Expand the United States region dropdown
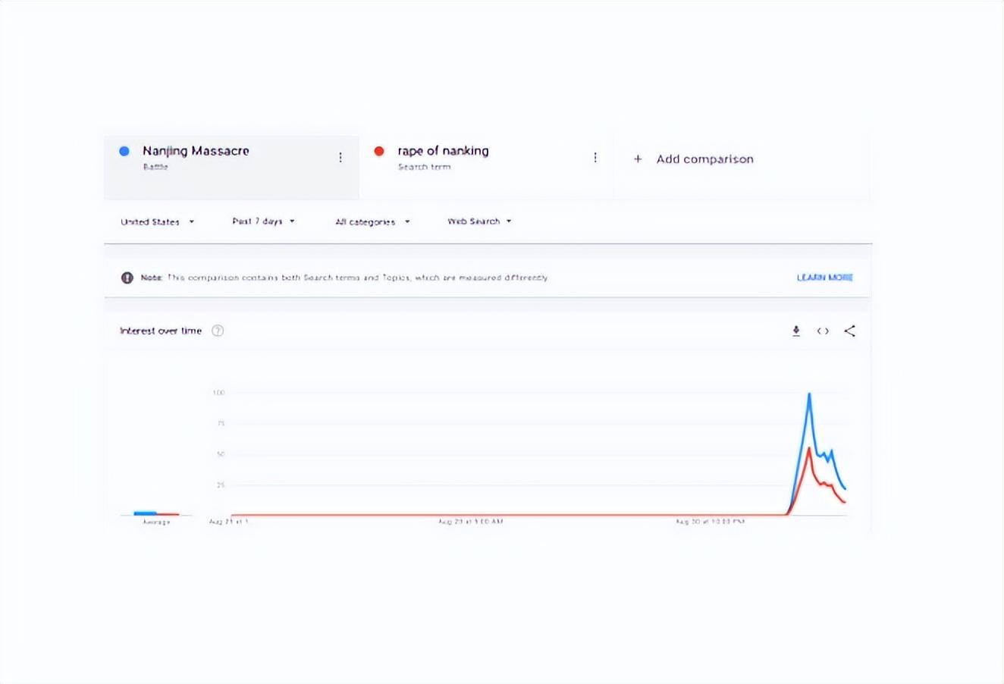Image resolution: width=1004 pixels, height=684 pixels. (157, 221)
